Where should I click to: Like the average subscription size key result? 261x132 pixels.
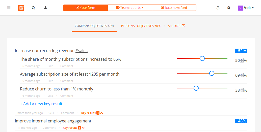click(50, 81)
